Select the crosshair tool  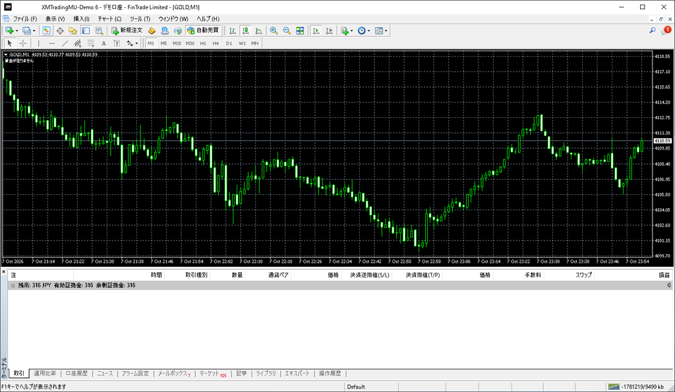[x=23, y=43]
